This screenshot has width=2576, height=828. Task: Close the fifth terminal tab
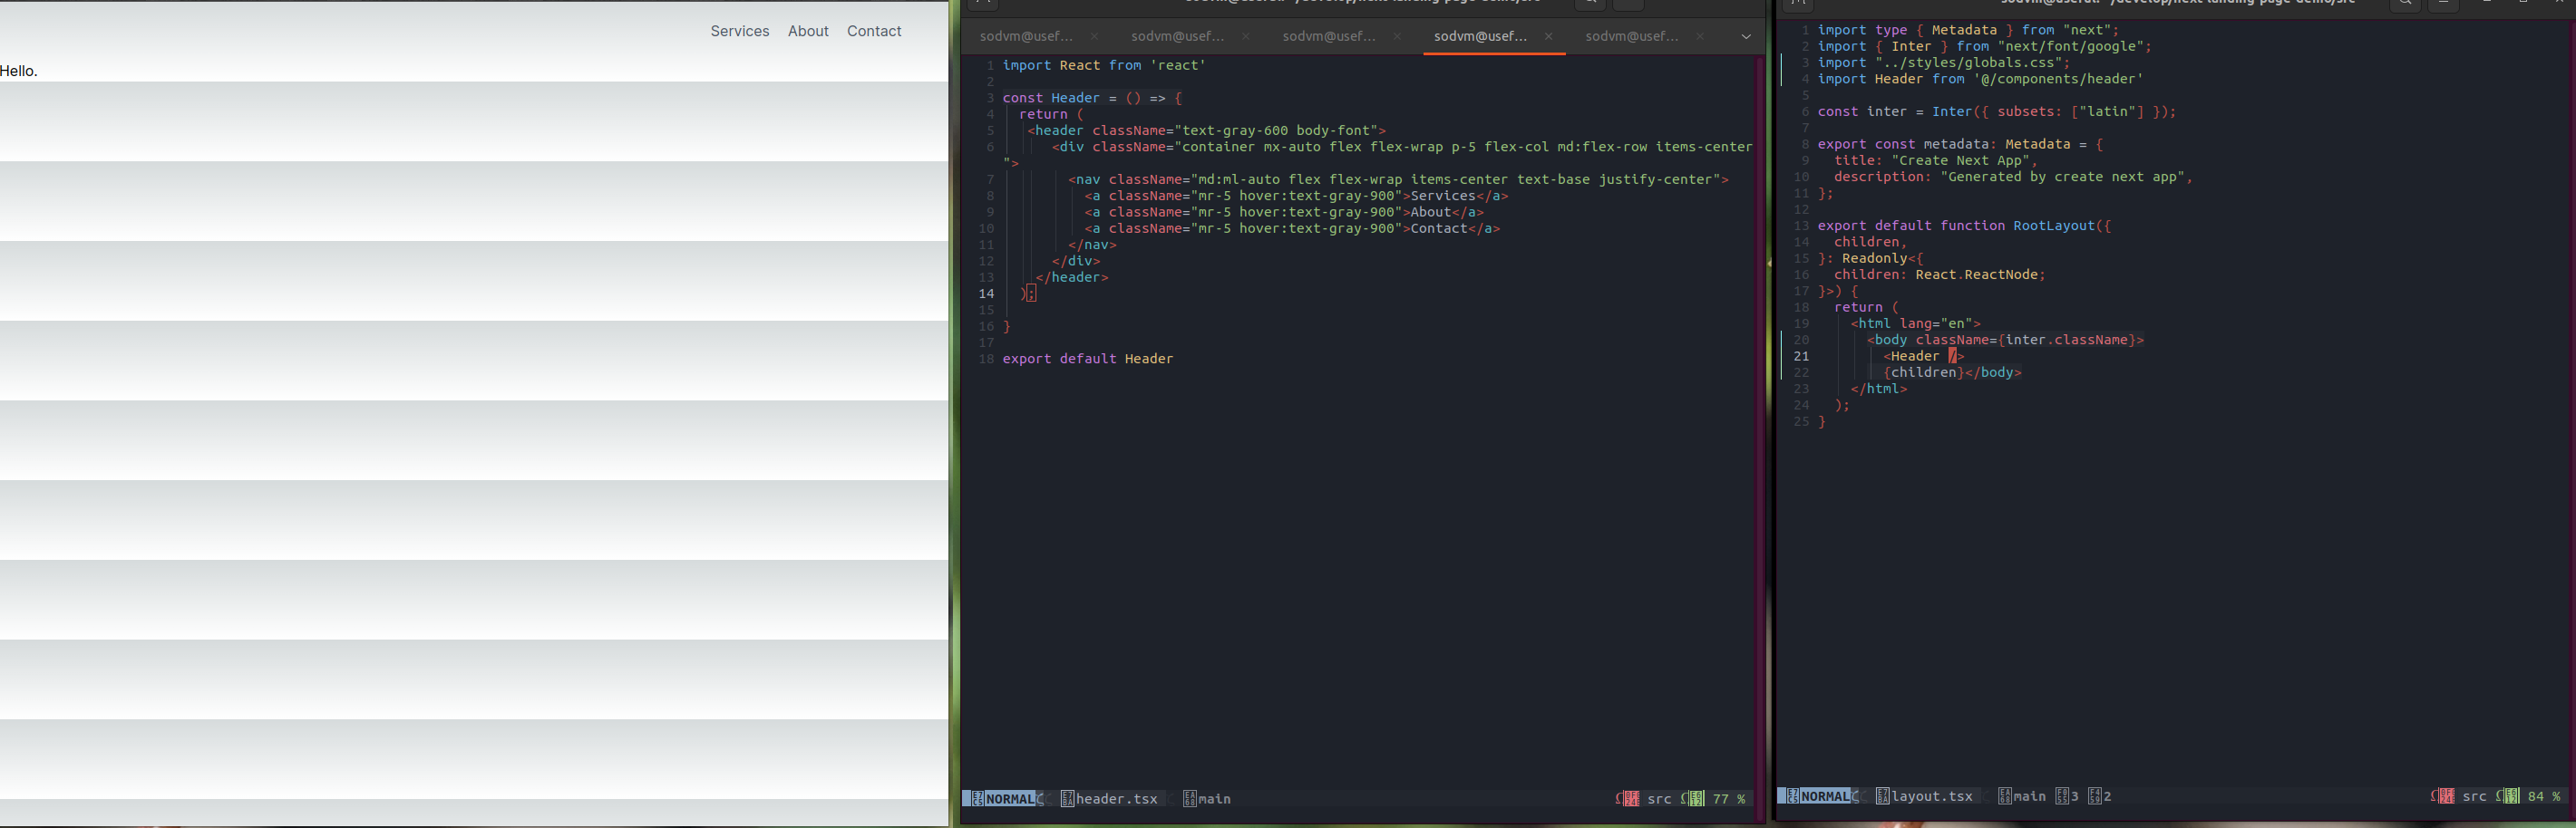[x=1700, y=36]
